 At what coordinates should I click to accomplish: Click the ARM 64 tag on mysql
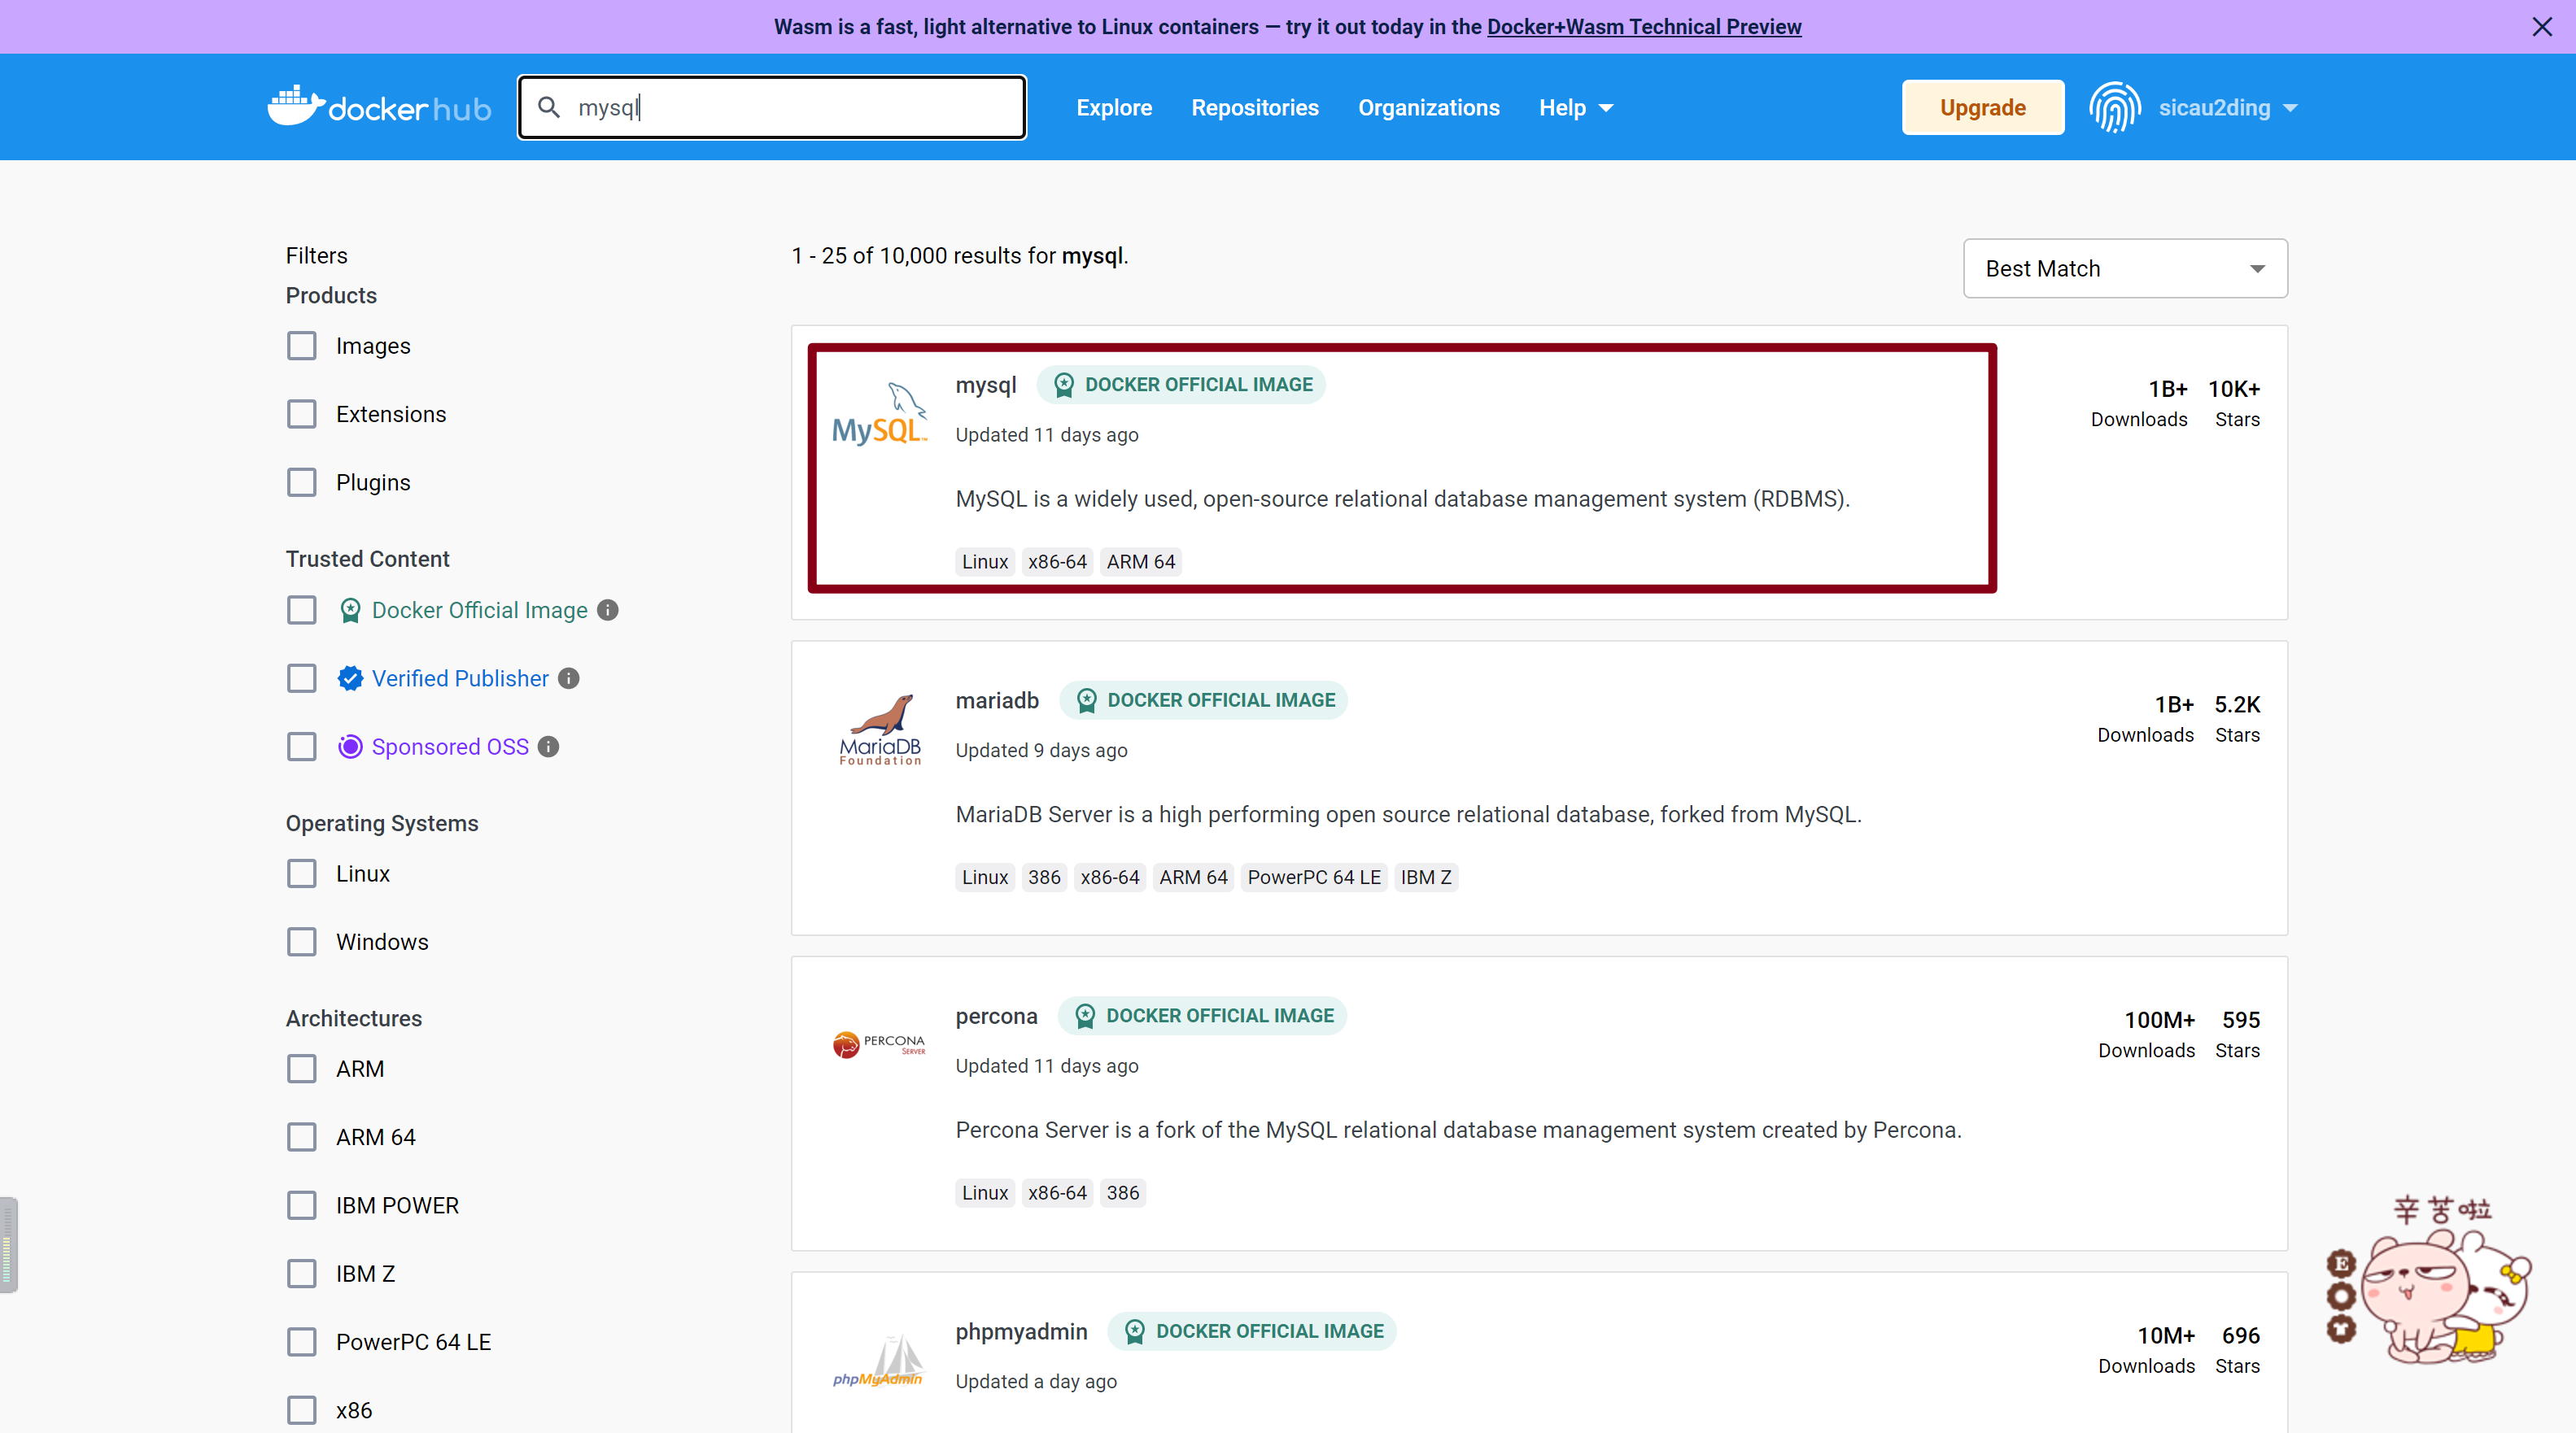pyautogui.click(x=1141, y=562)
